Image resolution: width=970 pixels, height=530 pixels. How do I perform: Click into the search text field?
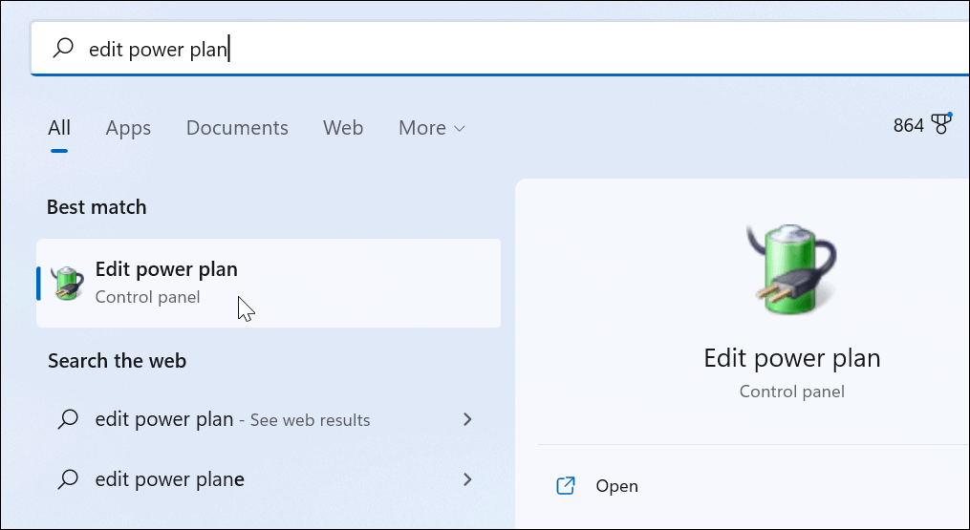[x=500, y=49]
